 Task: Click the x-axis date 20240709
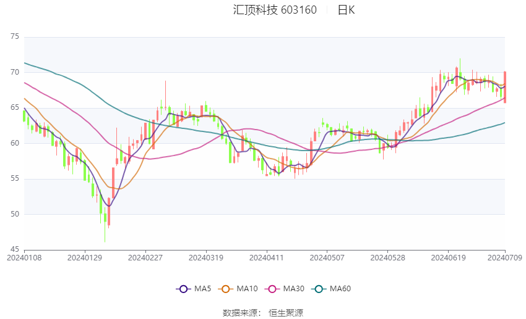[504, 258]
